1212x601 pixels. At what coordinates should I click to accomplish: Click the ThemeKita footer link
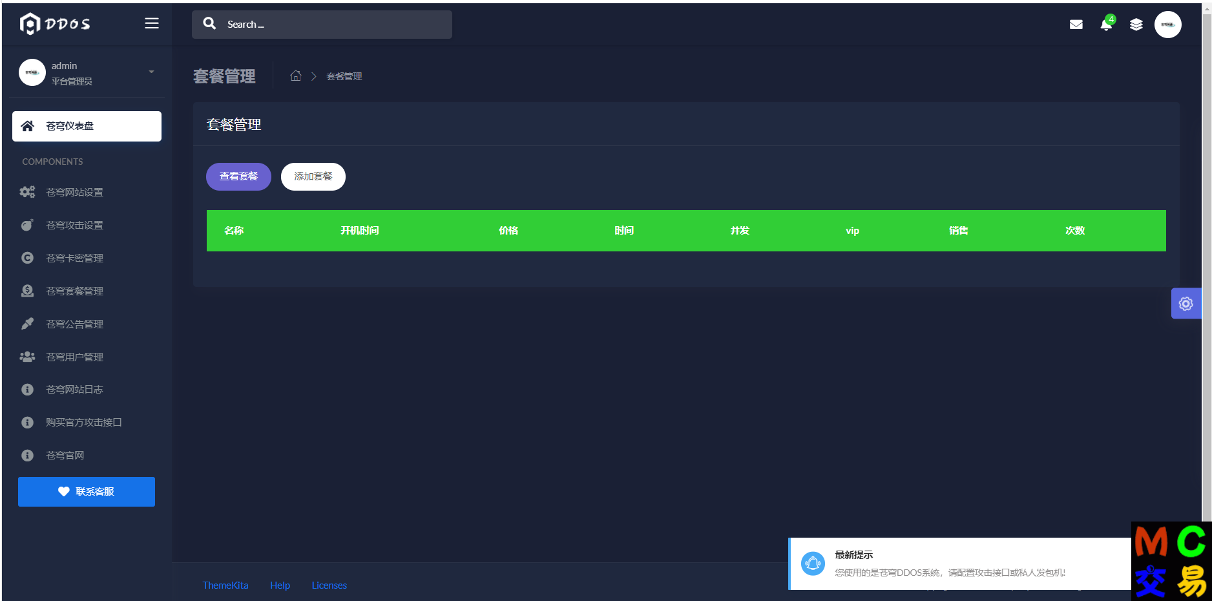tap(225, 585)
